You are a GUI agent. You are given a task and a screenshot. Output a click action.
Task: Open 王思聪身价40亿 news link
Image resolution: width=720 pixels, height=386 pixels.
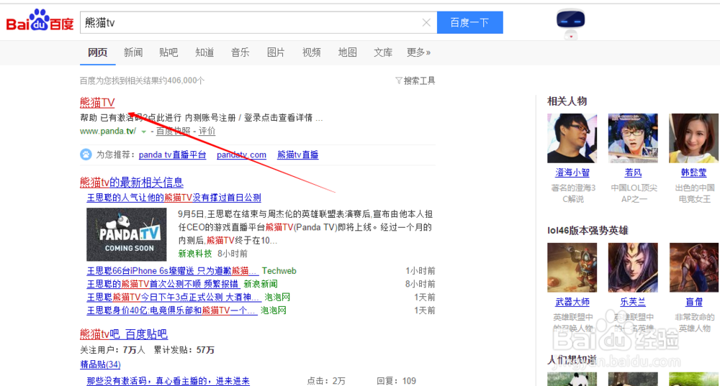point(172,311)
